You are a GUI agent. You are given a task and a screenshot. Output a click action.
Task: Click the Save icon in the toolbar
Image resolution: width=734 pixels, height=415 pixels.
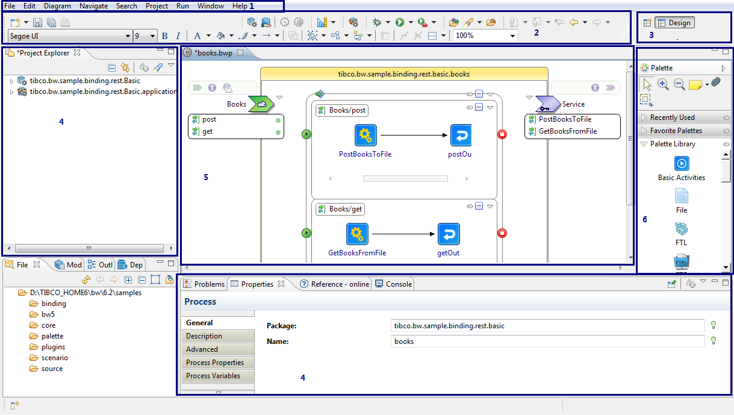pos(37,22)
